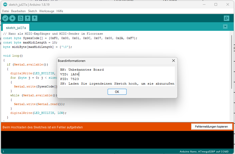Open the Datei menu
Image resolution: width=235 pixels, height=154 pixels.
click(5, 11)
